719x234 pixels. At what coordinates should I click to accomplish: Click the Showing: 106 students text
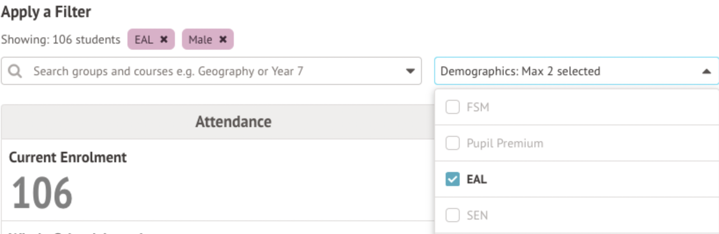61,40
